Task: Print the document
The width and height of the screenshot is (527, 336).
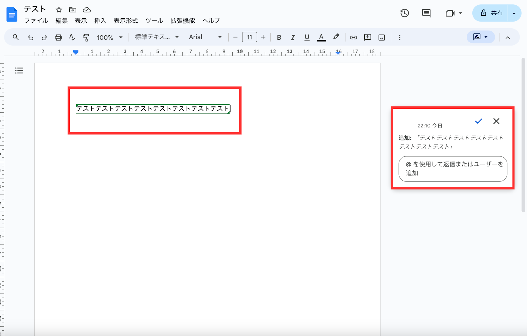Action: coord(58,37)
